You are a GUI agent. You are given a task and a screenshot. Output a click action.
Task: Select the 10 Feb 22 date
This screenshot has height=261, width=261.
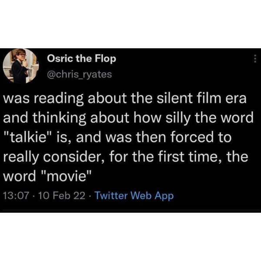tap(62, 195)
